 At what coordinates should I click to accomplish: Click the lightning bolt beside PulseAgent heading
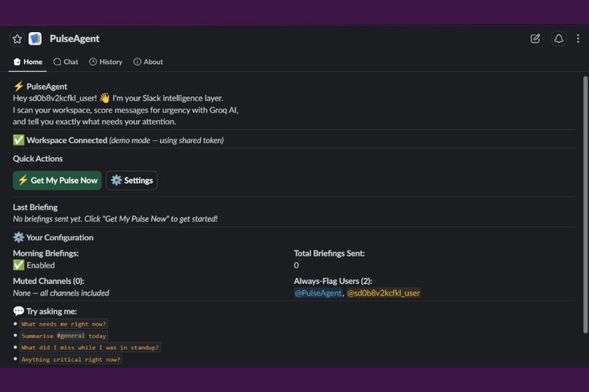click(x=18, y=86)
